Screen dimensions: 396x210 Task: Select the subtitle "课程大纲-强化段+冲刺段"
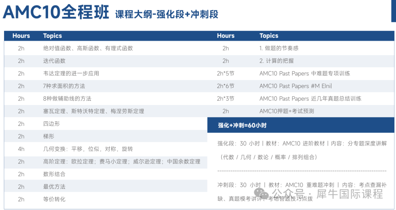pos(167,14)
